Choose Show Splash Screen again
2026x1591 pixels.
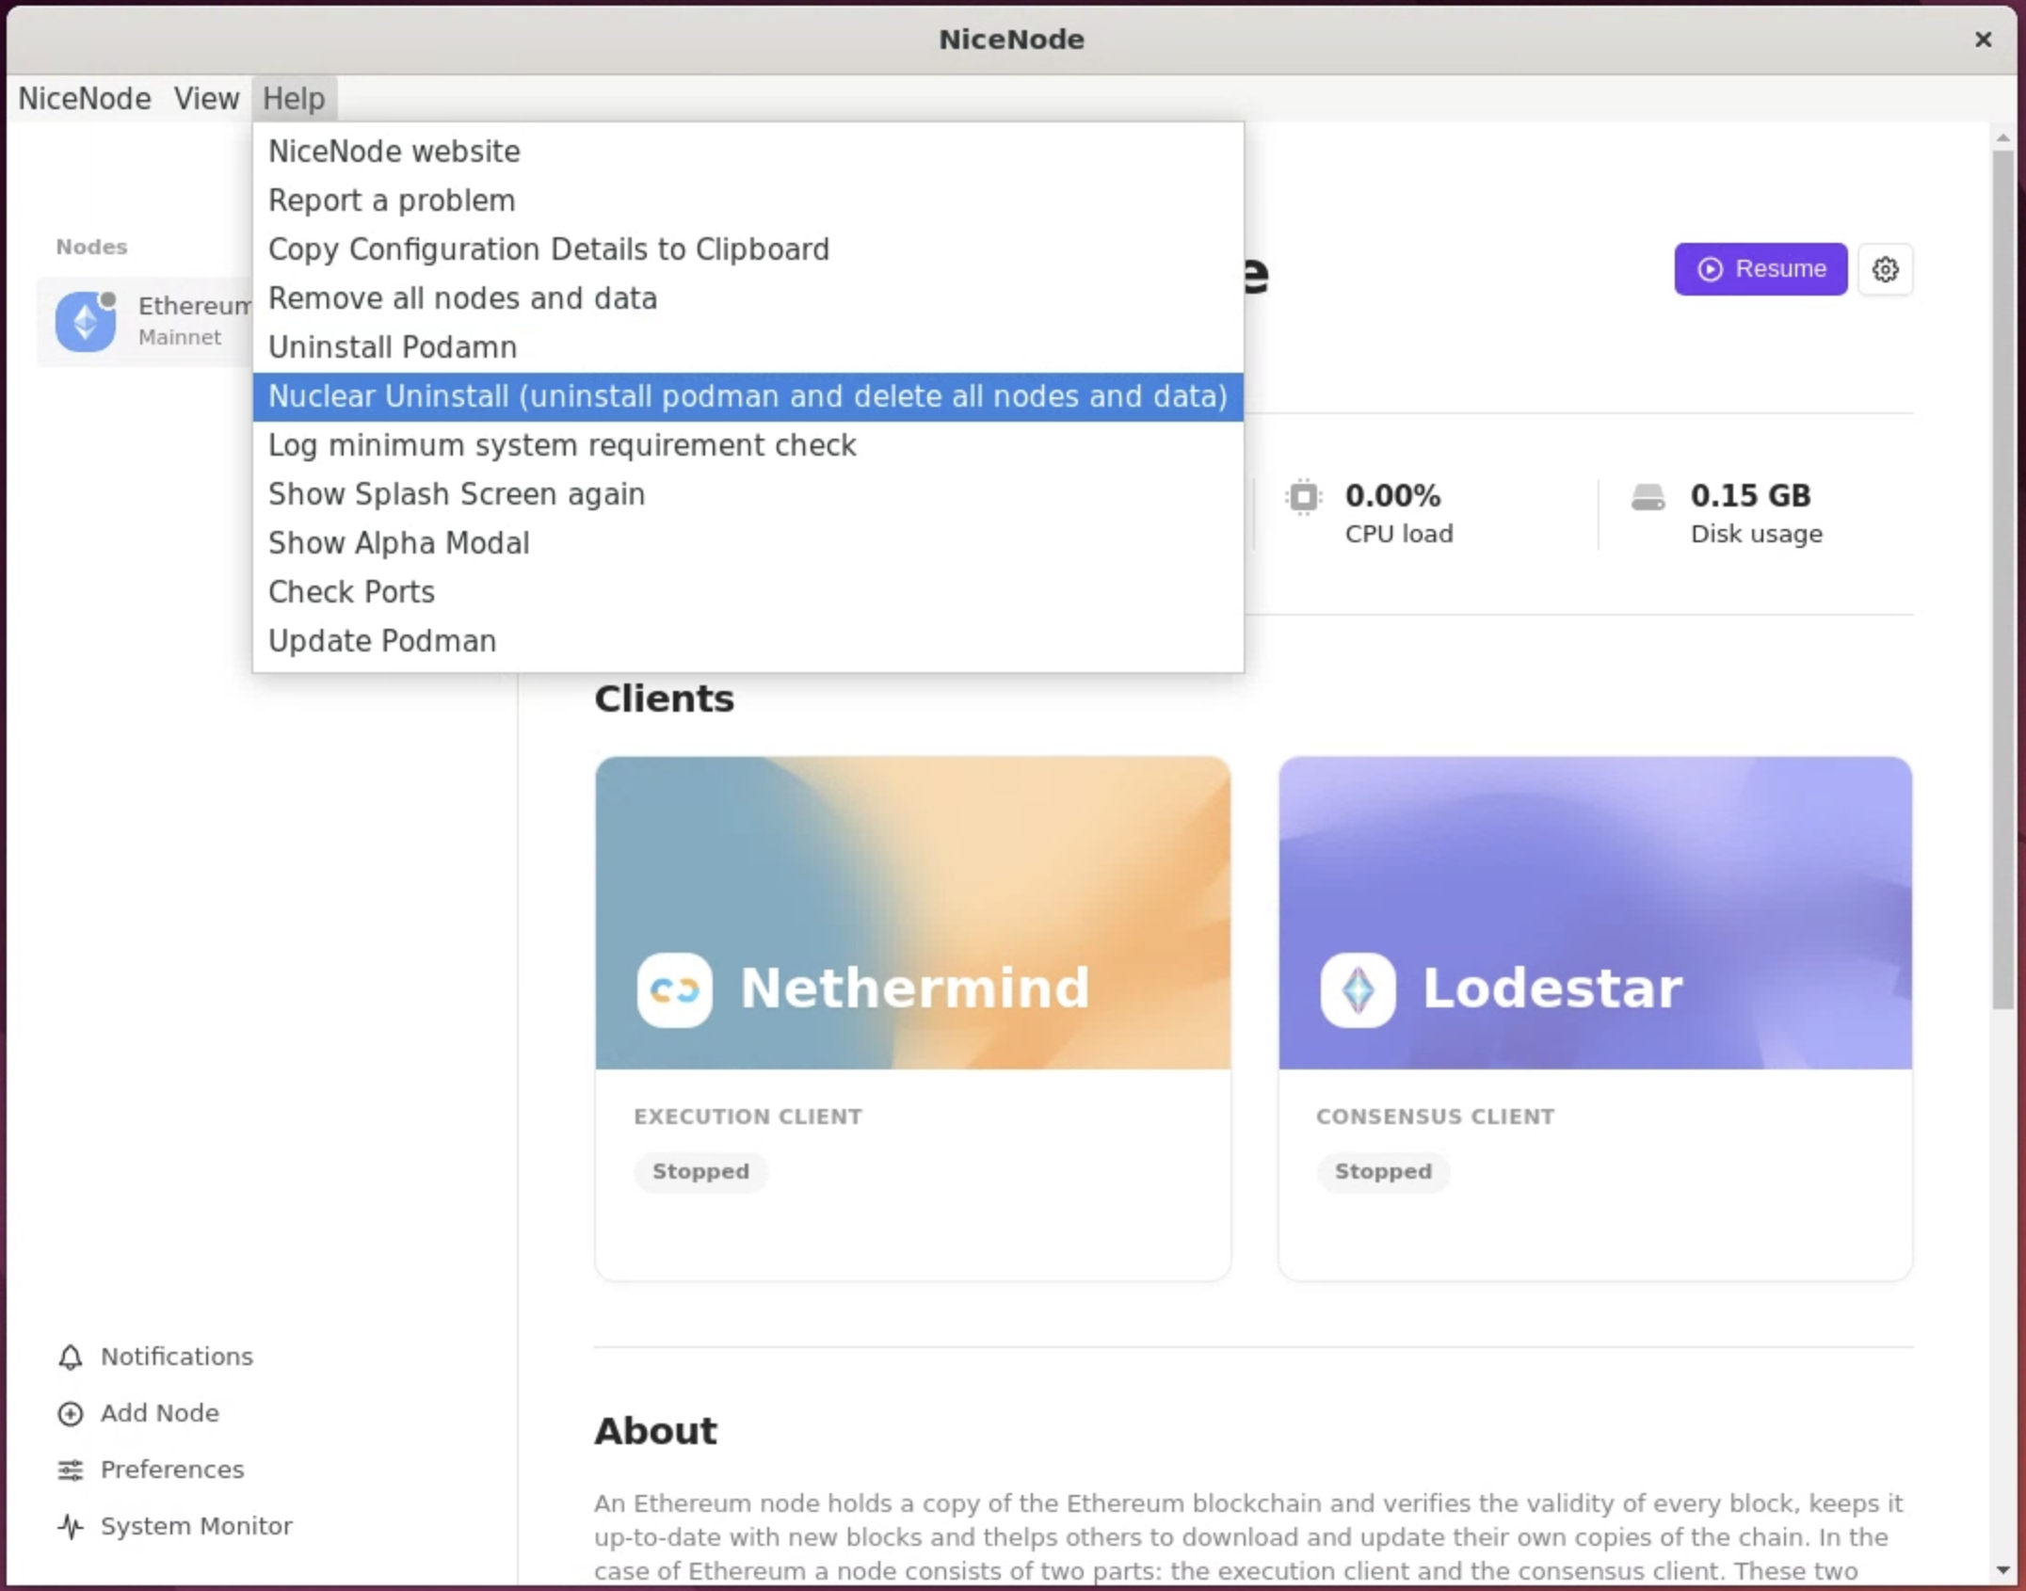tap(748, 494)
